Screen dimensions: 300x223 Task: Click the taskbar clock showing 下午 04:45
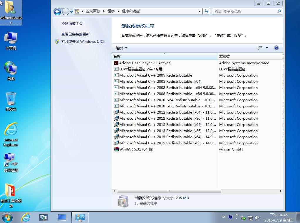coord(279,217)
